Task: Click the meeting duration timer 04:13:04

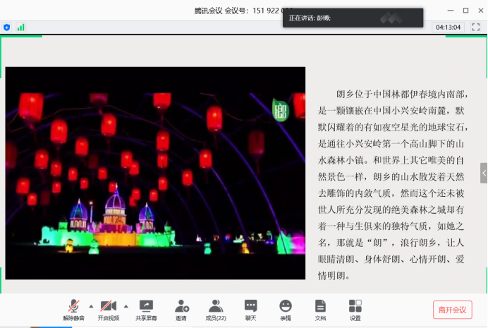Action: click(x=449, y=27)
